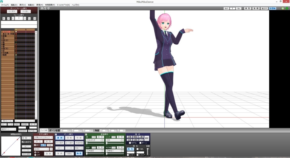This screenshot has height=158, width=290.
Task: Toggle the フレ・ストップ checkbox
Action: pyautogui.click(x=137, y=155)
